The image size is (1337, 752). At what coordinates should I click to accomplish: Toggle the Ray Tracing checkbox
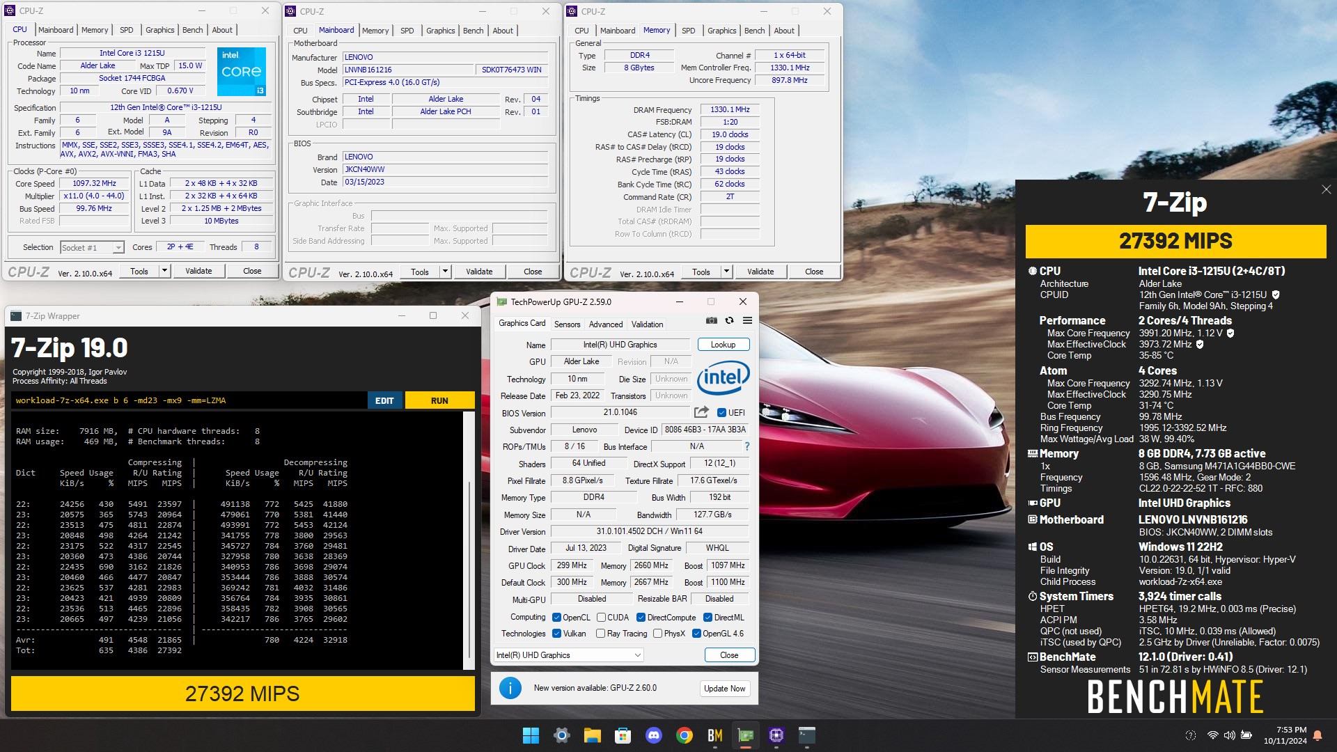600,634
